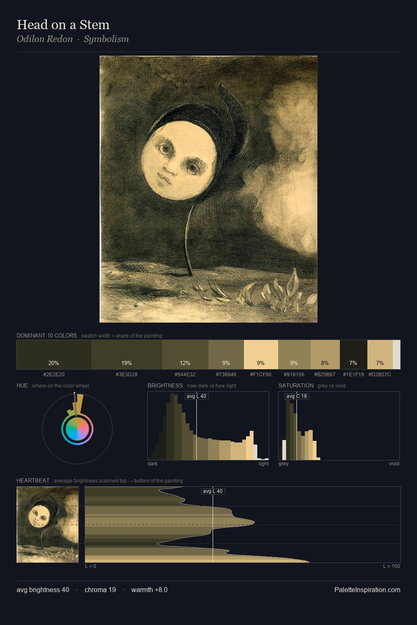Click the title Head on a Stem
This screenshot has height=625, width=417.
point(63,25)
